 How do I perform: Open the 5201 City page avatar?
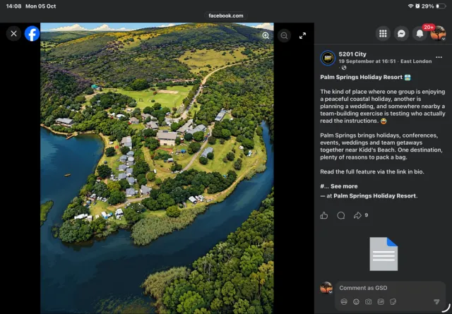click(328, 58)
